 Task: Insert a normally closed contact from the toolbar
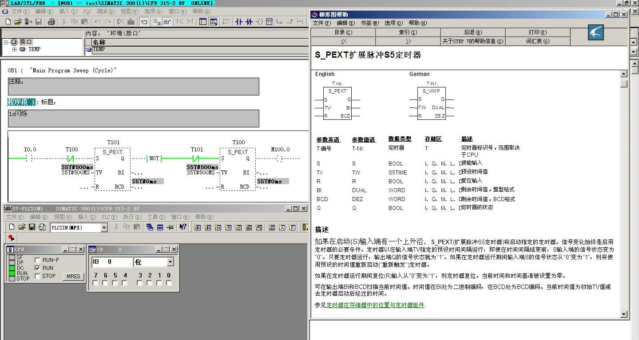tap(249, 21)
